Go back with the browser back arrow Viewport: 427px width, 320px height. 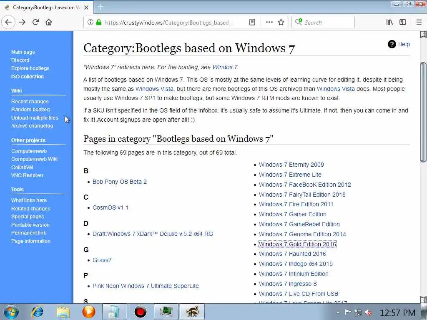(x=8, y=22)
